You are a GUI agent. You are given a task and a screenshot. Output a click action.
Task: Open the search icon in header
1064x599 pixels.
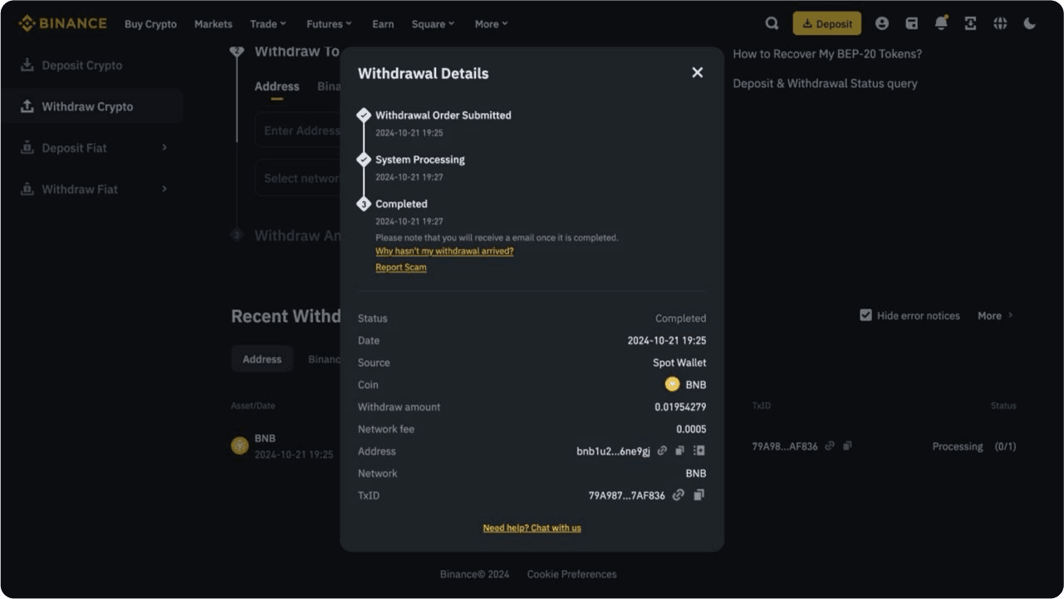(772, 23)
